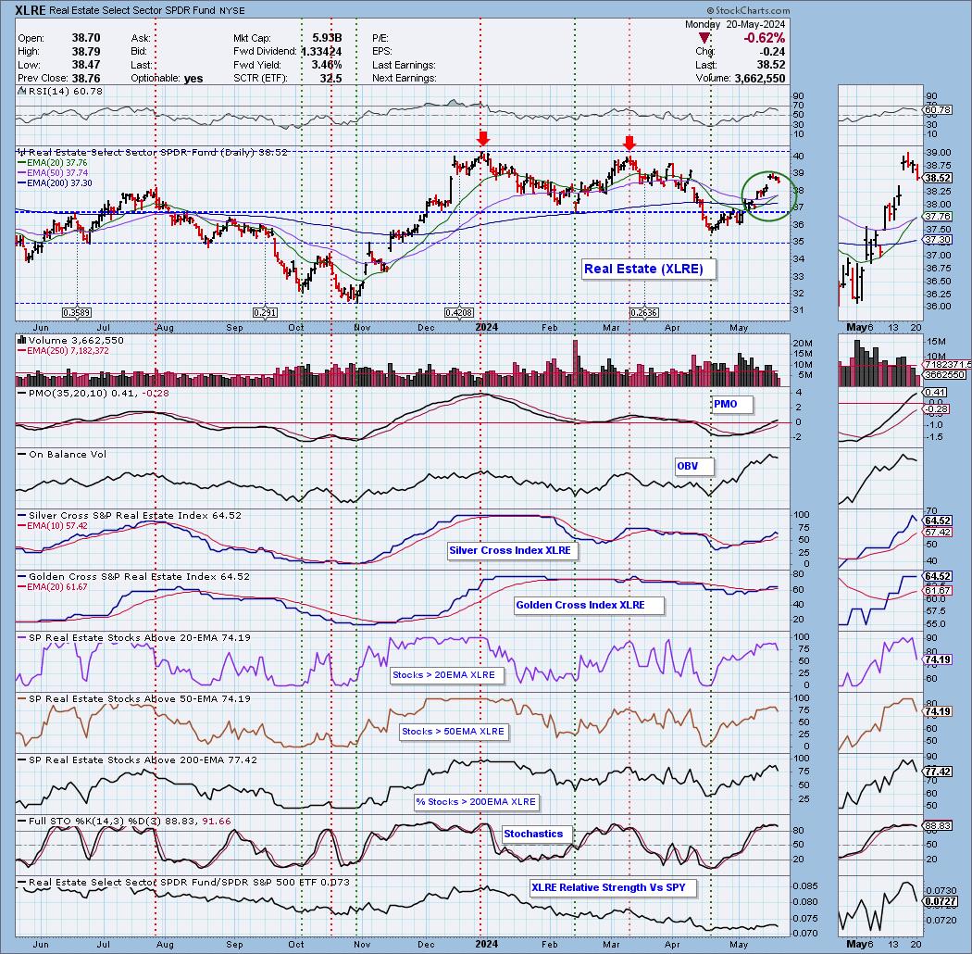
Task: Click the SCTR (ETF) value 32.5
Action: [331, 78]
